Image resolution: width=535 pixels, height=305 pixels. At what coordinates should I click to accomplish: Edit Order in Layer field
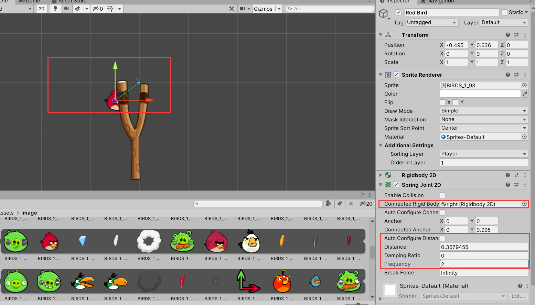[x=484, y=162]
